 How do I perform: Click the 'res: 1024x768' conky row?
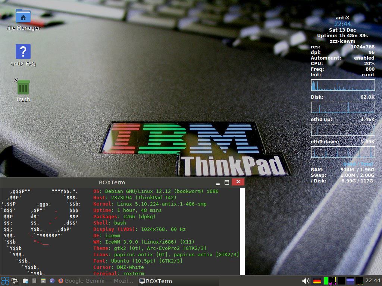[342, 47]
